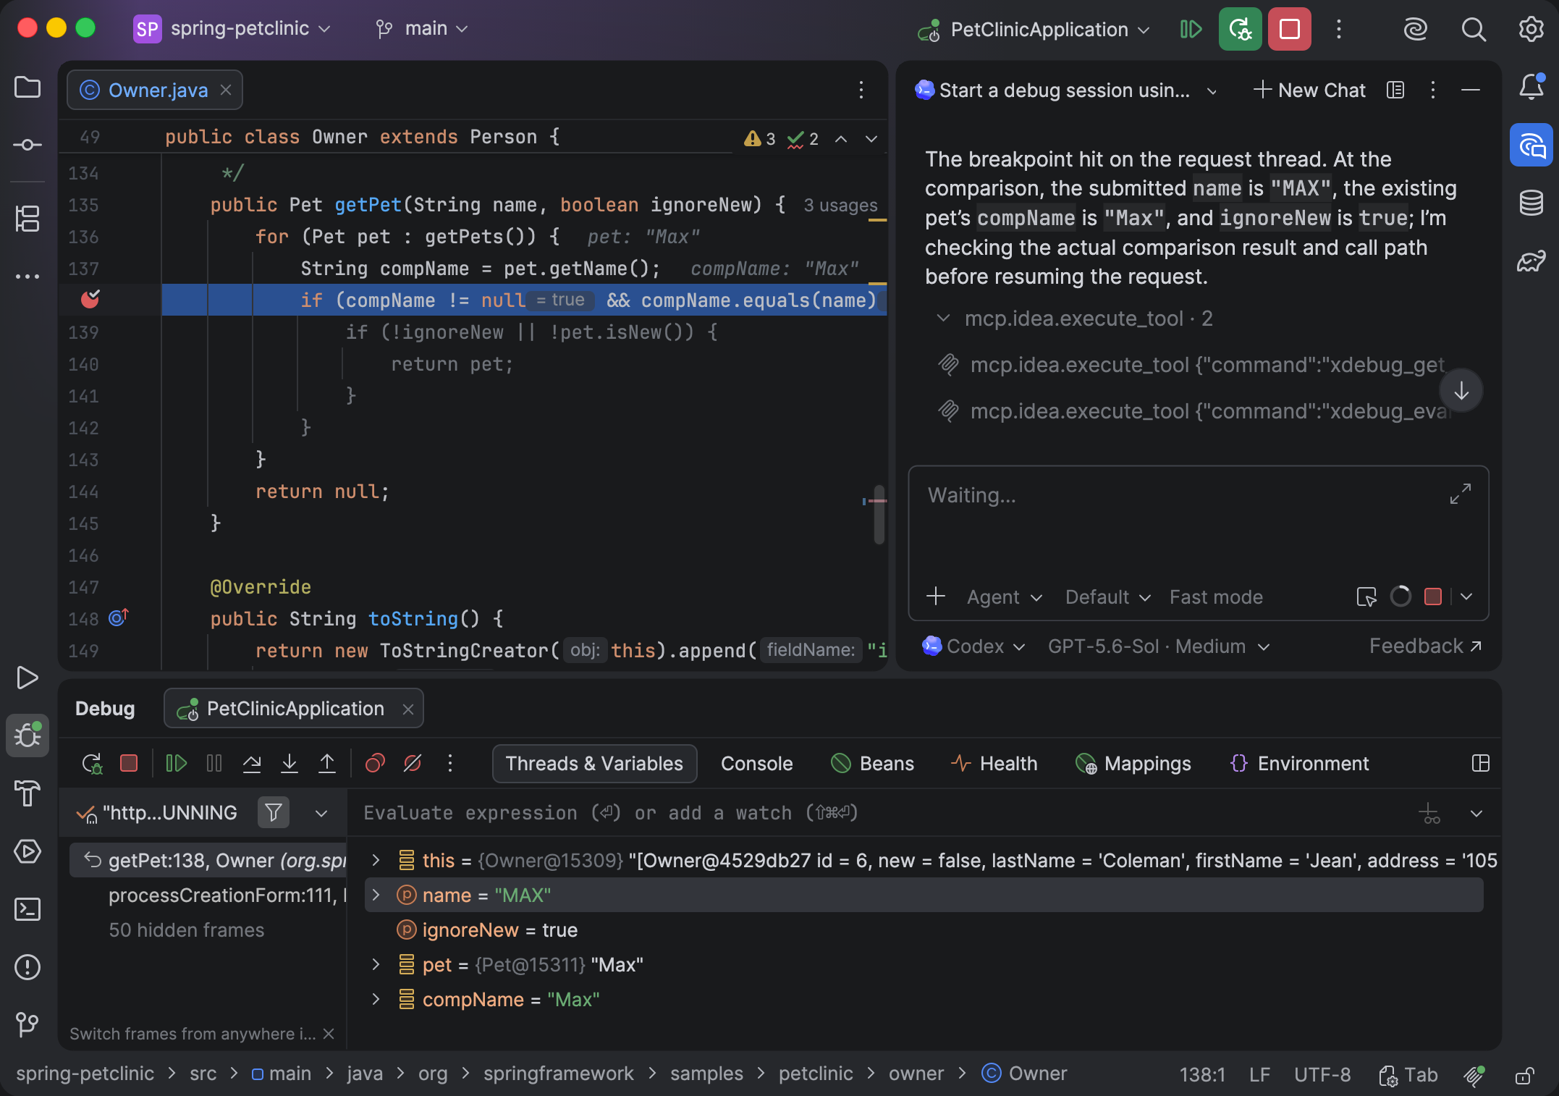Open Search Everywhere magnifier icon
Viewport: 1559px width, 1096px height.
1473,30
